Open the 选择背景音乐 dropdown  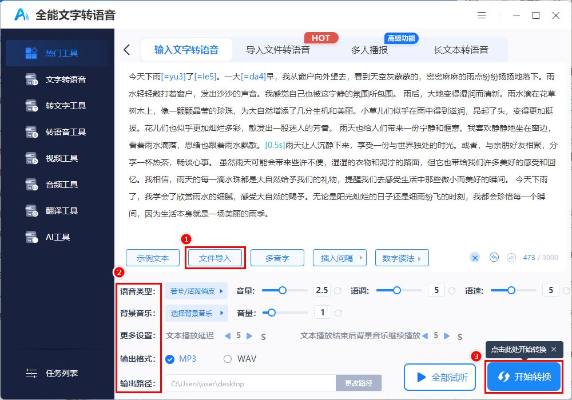tap(194, 313)
